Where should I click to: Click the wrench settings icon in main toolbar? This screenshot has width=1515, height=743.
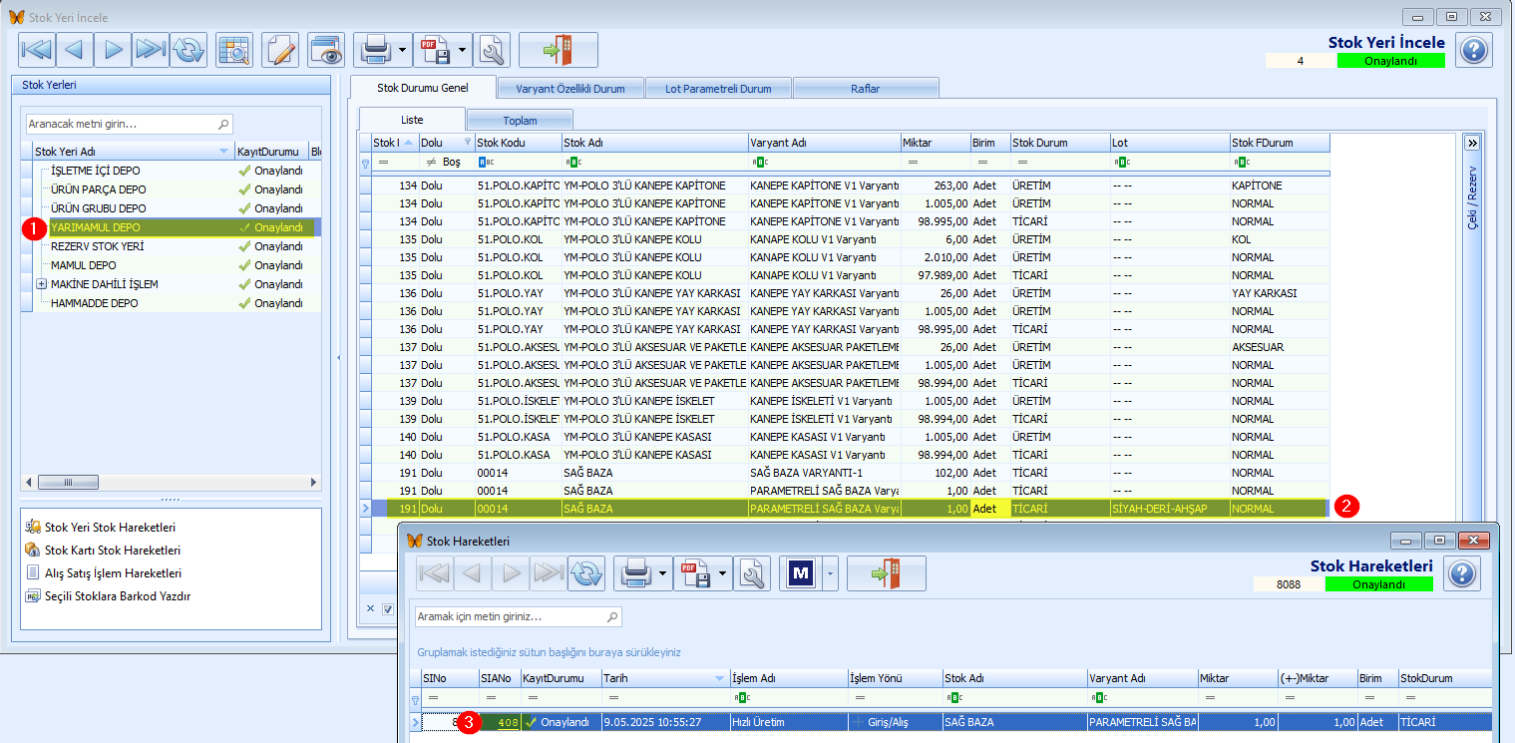point(492,50)
